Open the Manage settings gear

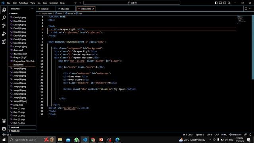(x=4, y=129)
